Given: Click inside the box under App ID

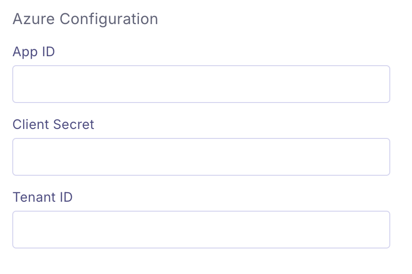Looking at the screenshot, I should tap(201, 84).
